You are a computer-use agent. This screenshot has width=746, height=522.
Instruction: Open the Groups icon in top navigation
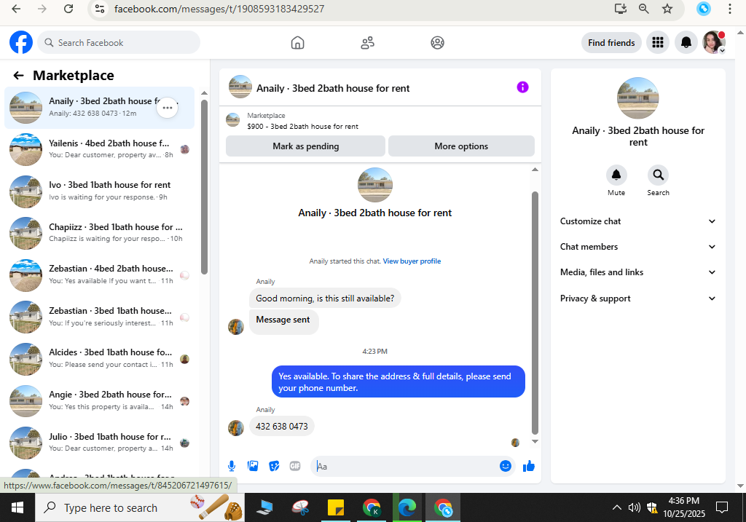tap(437, 43)
